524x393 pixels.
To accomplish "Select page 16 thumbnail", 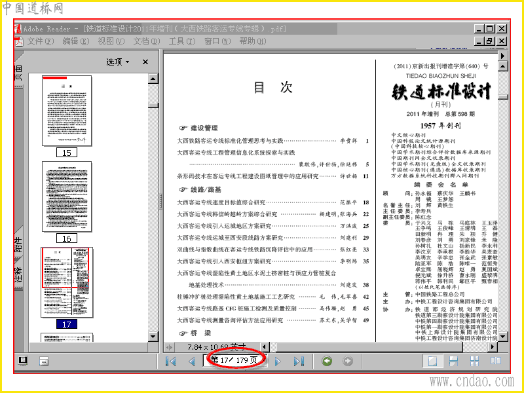I will point(67,196).
